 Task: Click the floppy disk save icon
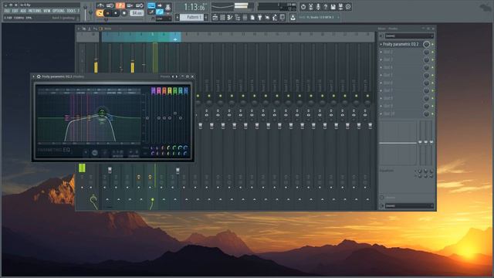[333, 7]
